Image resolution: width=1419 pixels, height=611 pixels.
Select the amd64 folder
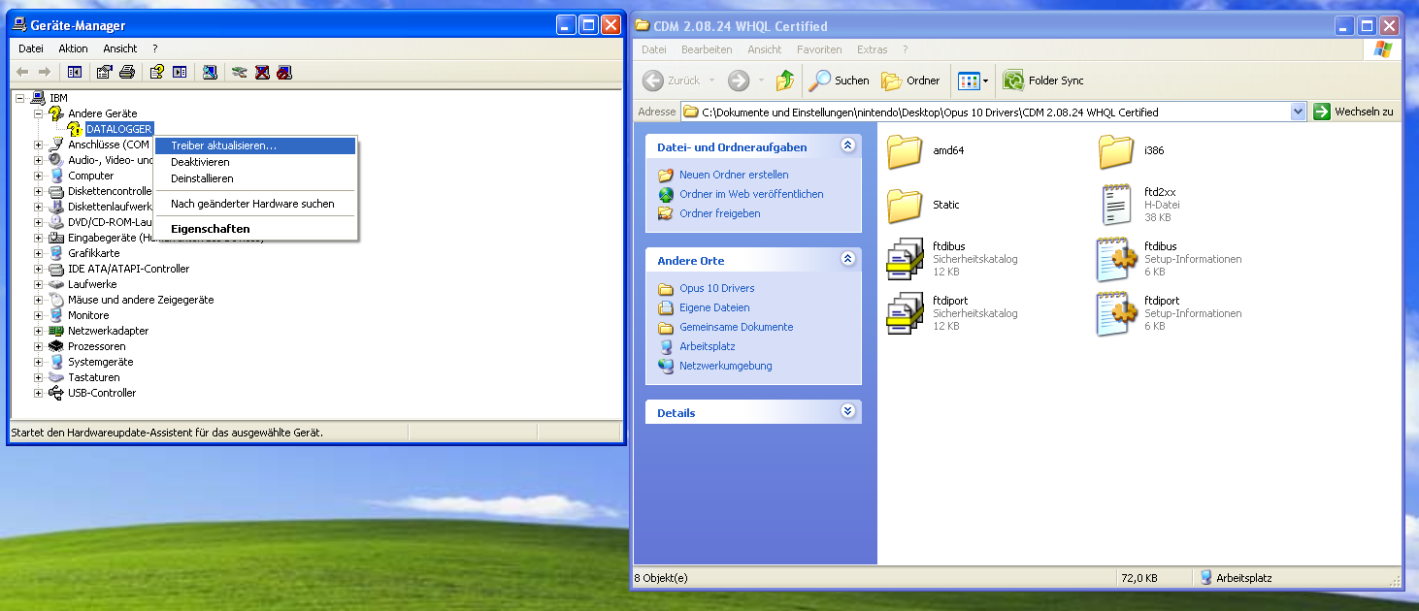pos(927,150)
